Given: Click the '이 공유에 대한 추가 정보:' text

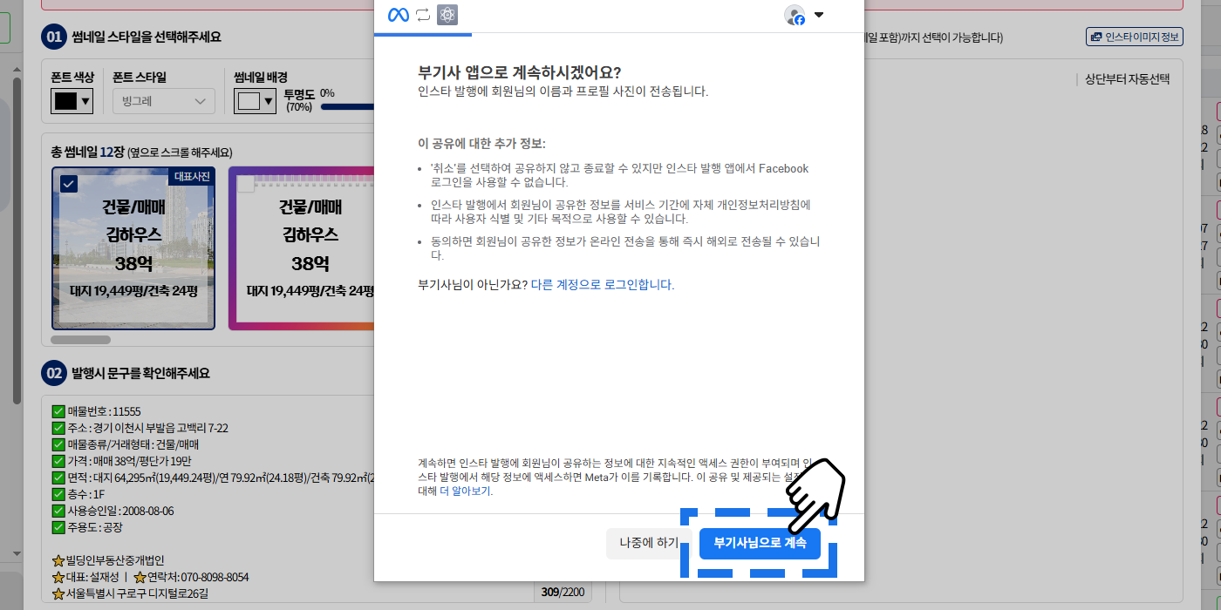Looking at the screenshot, I should (481, 143).
